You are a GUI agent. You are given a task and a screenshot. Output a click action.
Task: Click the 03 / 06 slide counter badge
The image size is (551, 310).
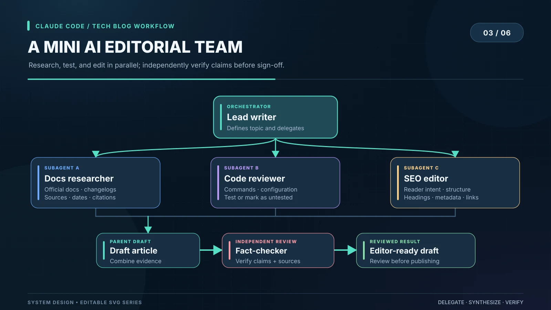coord(497,33)
